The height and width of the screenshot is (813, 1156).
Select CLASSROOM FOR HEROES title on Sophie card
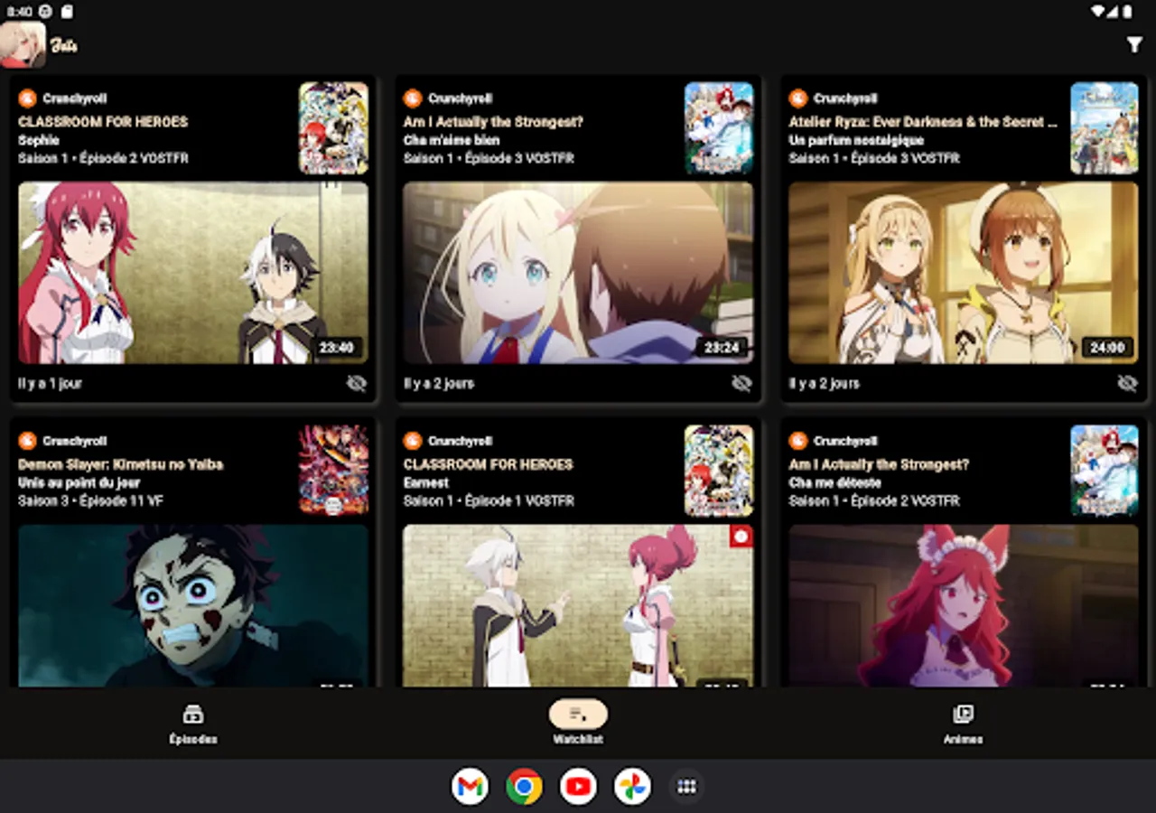pyautogui.click(x=103, y=122)
